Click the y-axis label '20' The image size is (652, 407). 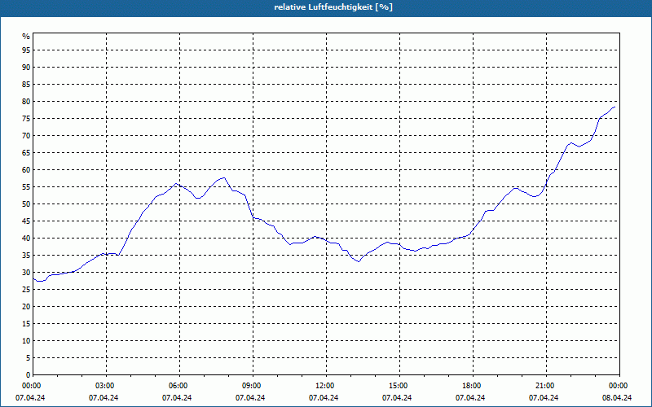[x=26, y=307]
